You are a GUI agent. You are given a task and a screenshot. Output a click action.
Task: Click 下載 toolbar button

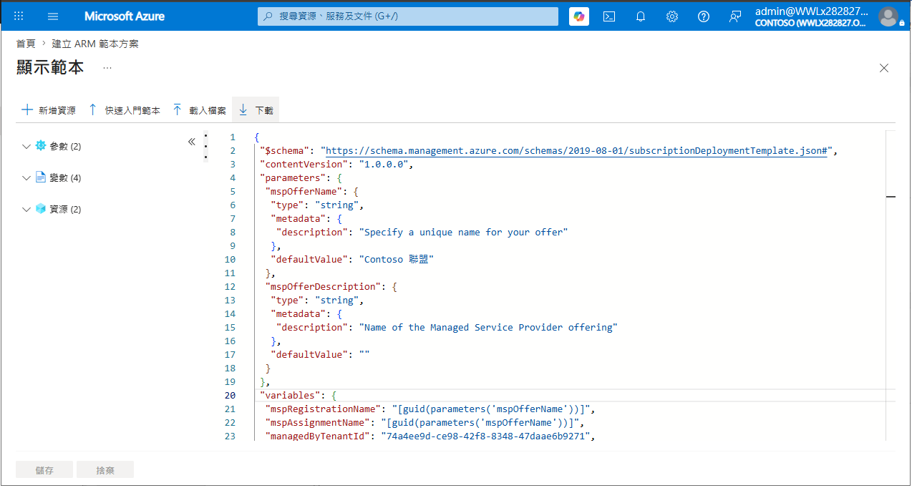point(256,110)
